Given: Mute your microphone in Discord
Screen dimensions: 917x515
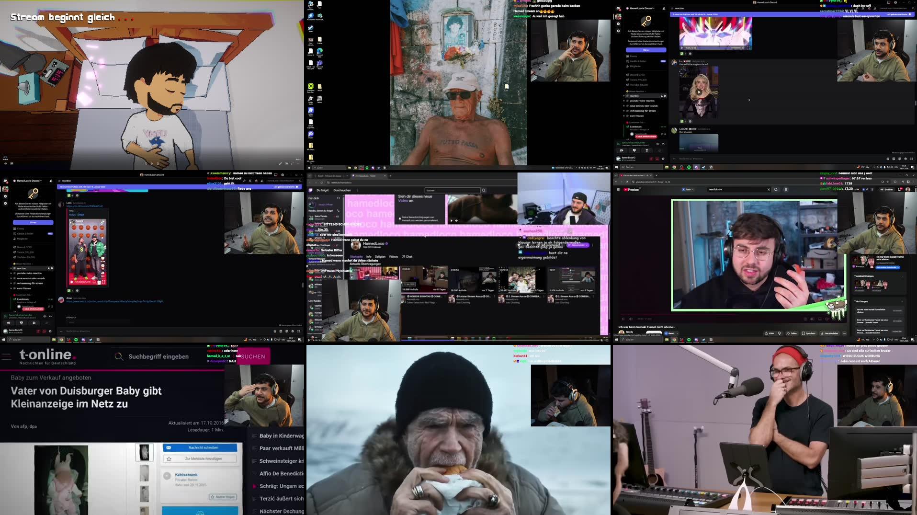Looking at the screenshot, I should point(38,332).
